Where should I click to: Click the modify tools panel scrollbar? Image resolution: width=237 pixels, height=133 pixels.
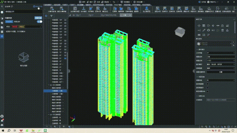(235, 27)
